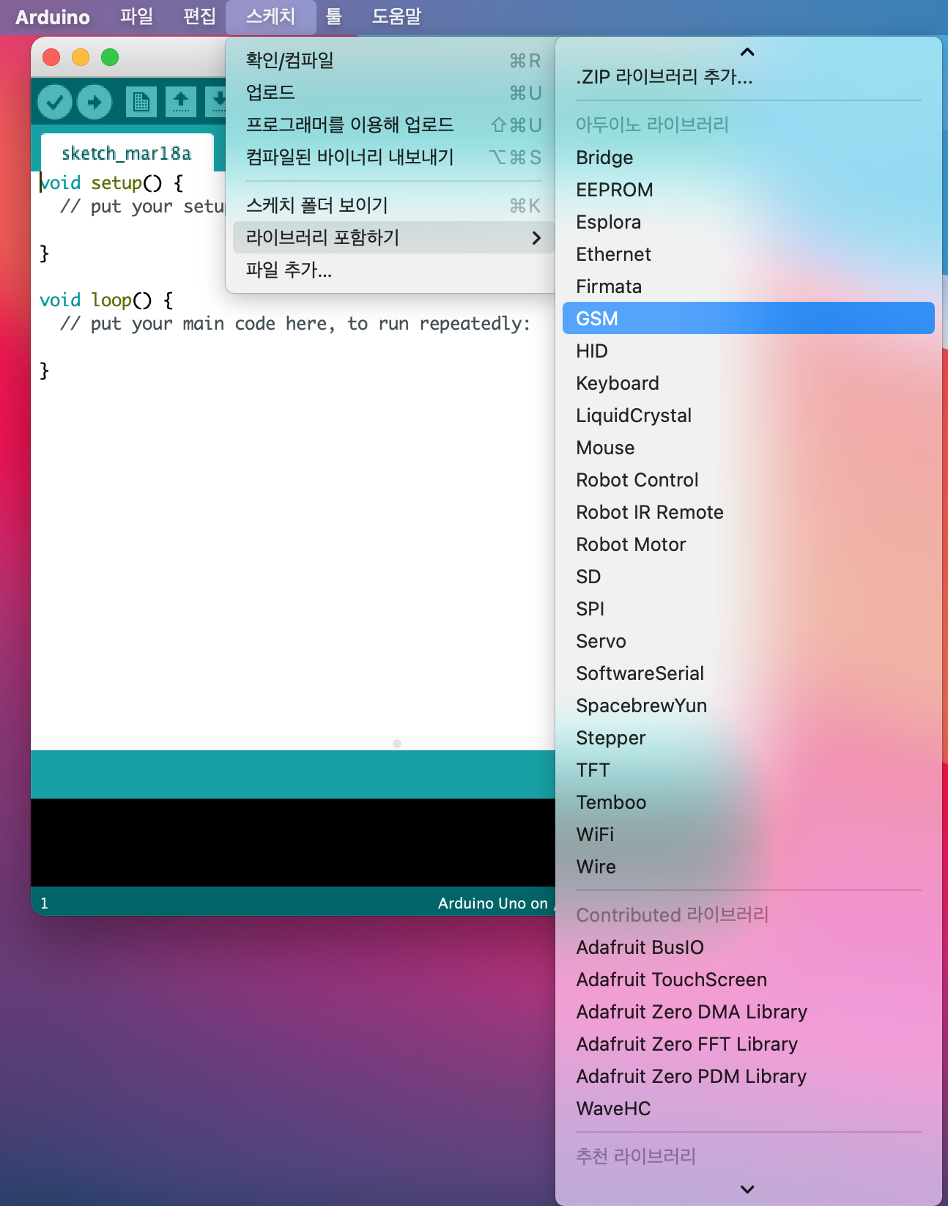Click the Verify checkmark toolbar icon
The width and height of the screenshot is (948, 1206).
click(x=55, y=102)
